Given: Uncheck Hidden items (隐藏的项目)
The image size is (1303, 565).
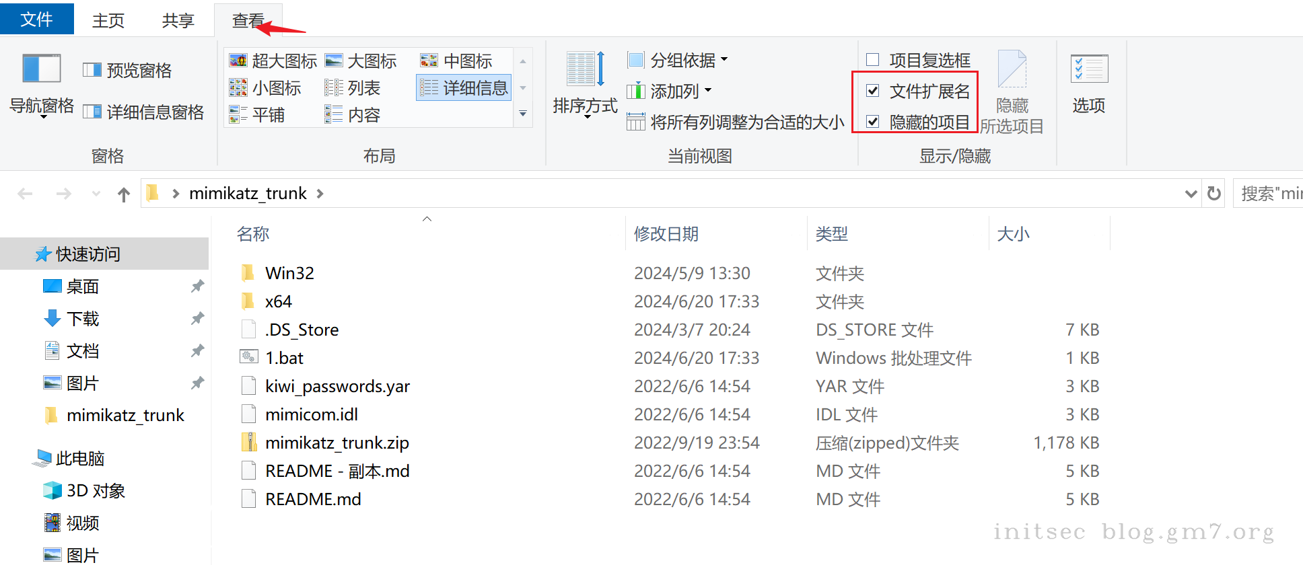Looking at the screenshot, I should coord(873,122).
